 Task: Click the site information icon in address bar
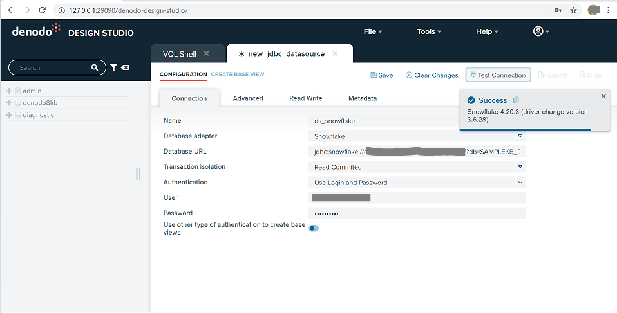point(61,10)
